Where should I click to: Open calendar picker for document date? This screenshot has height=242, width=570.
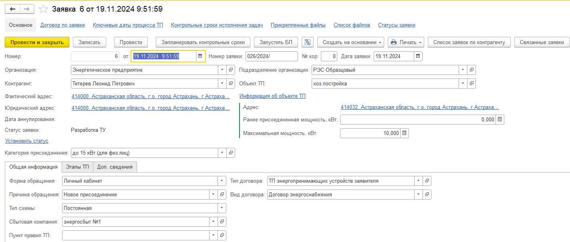tap(200, 56)
